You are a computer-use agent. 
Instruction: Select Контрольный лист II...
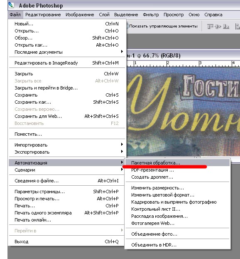(178, 209)
